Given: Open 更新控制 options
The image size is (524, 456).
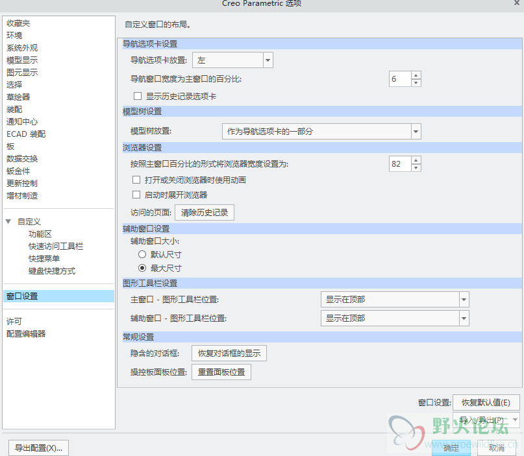Looking at the screenshot, I should [x=22, y=184].
